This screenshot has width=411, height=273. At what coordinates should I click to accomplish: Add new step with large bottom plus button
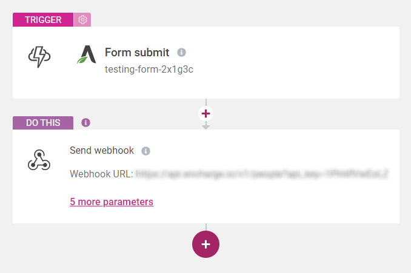(206, 244)
